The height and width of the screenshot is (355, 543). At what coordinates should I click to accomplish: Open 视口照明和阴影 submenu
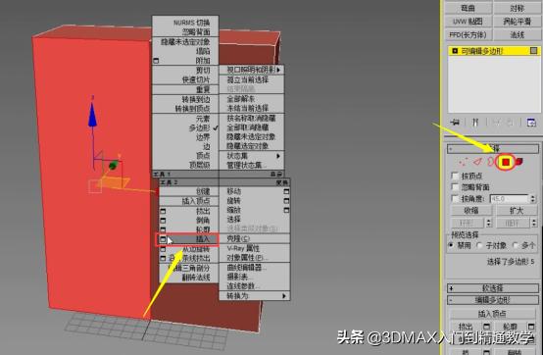252,70
